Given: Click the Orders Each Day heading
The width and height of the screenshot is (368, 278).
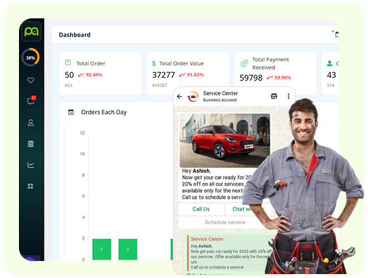Looking at the screenshot, I should pos(103,113).
